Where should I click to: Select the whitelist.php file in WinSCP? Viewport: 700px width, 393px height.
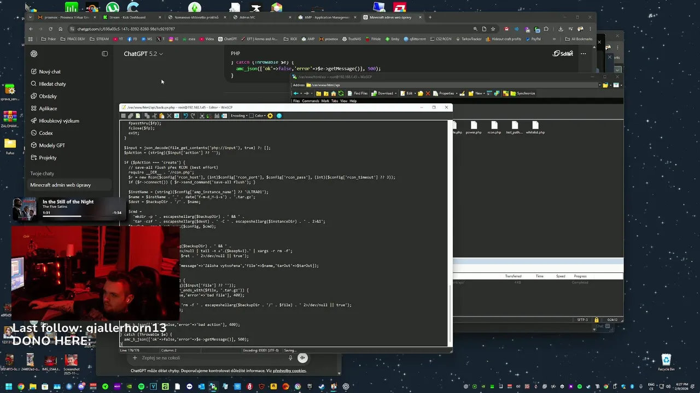(x=535, y=128)
